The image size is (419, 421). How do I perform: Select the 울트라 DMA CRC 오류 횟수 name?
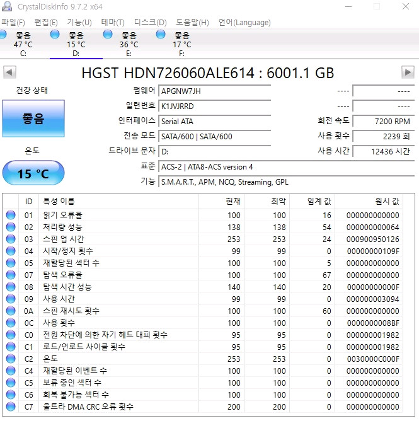[x=88, y=407]
